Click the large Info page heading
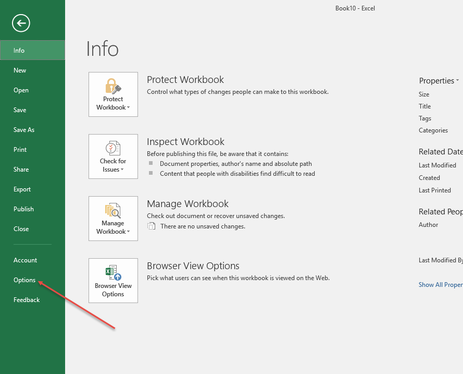 pyautogui.click(x=102, y=49)
